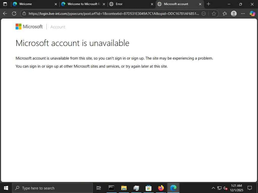Click the address bar URL field
The width and height of the screenshot is (258, 193).
tap(114, 14)
